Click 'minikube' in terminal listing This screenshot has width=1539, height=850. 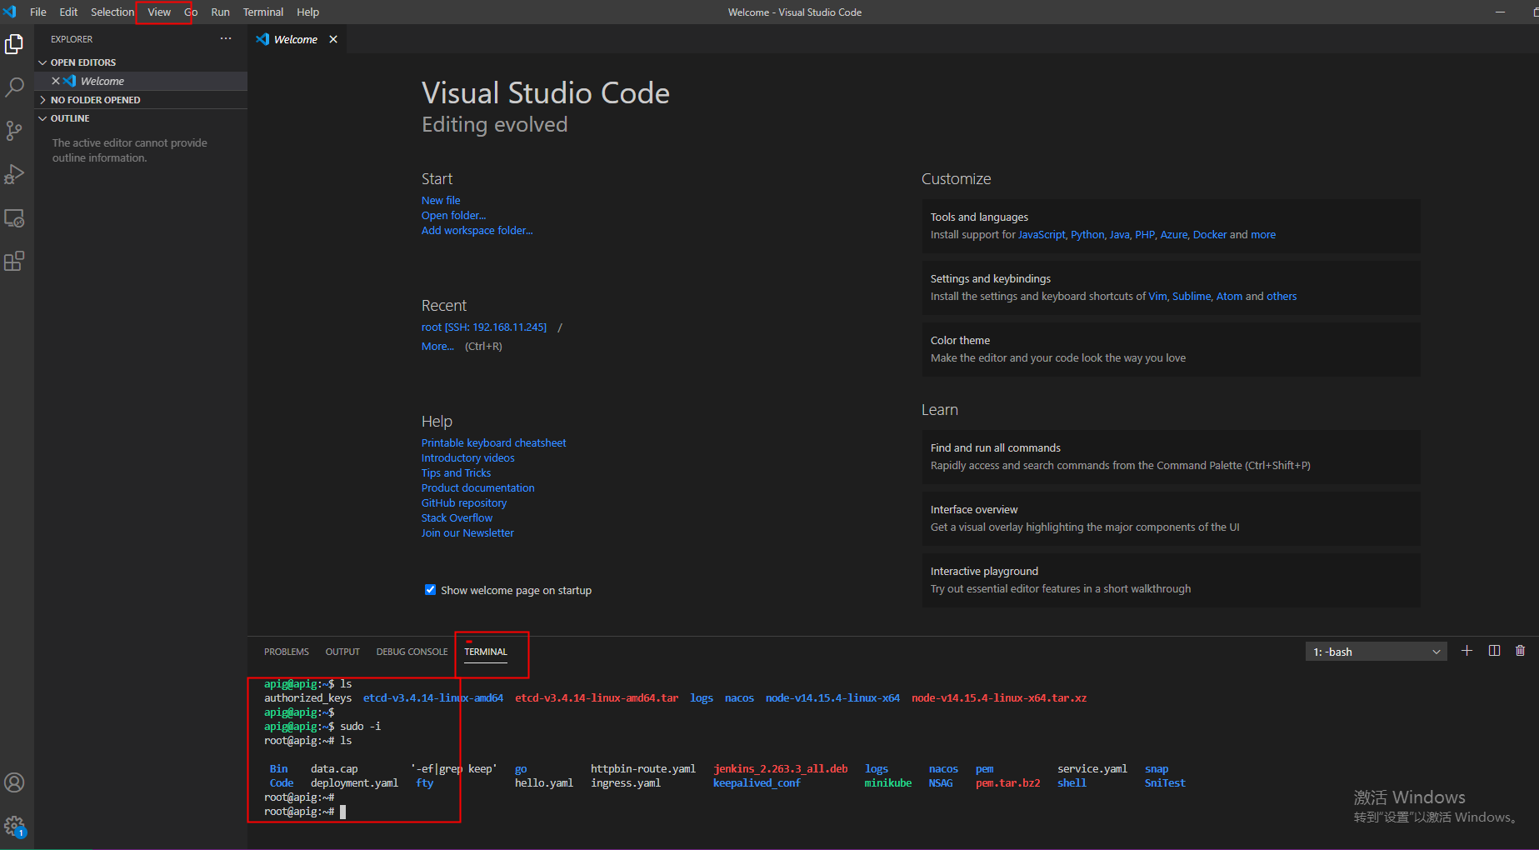pyautogui.click(x=887, y=782)
